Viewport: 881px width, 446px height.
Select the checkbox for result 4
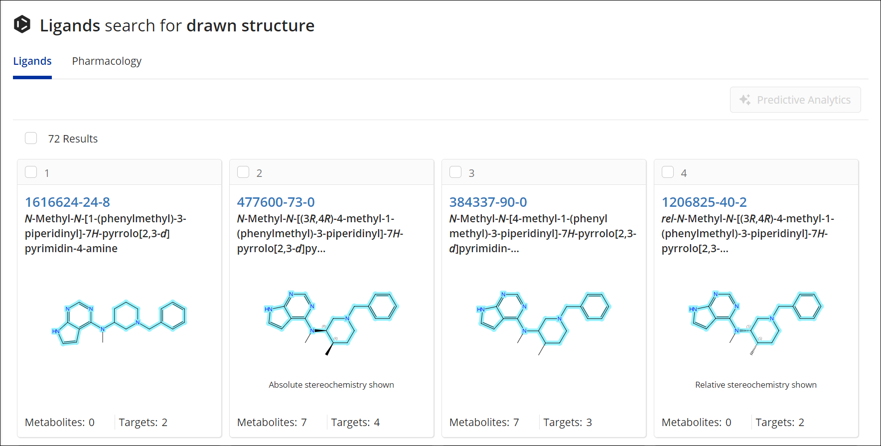[x=668, y=172]
